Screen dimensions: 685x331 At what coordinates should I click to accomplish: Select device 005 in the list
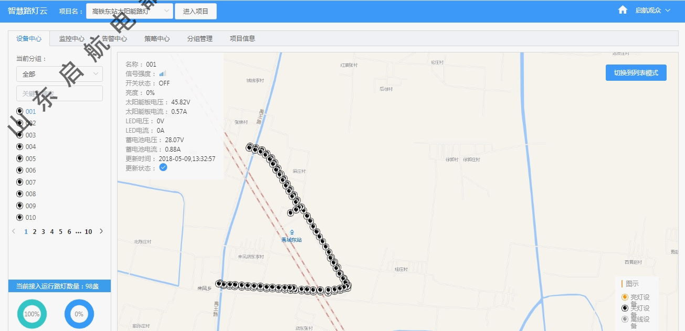click(30, 158)
